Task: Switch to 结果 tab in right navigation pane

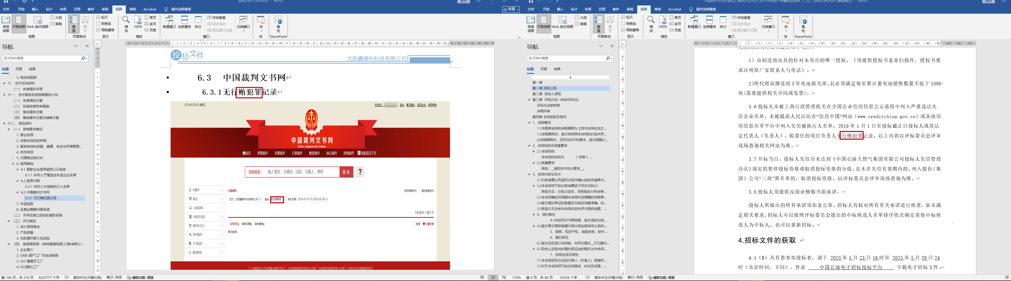Action: [x=557, y=69]
